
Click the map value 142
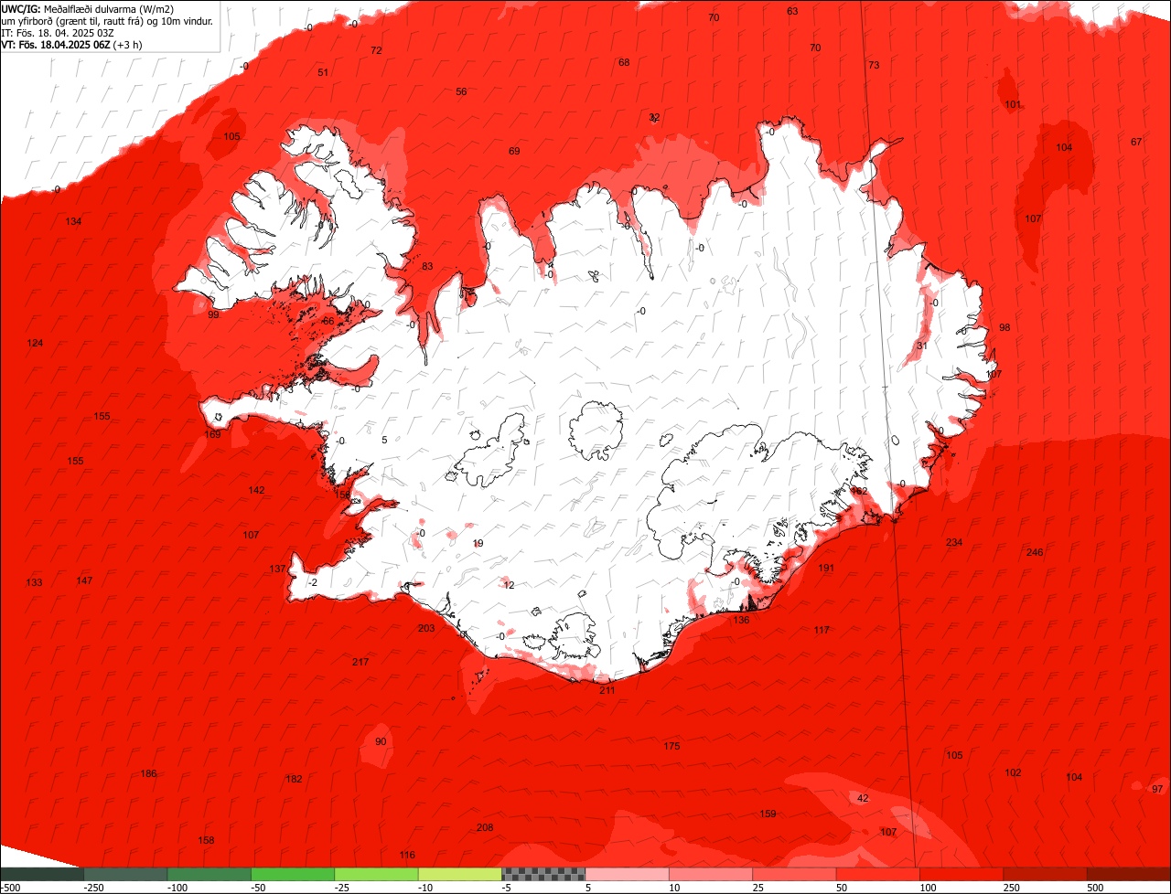pos(256,490)
